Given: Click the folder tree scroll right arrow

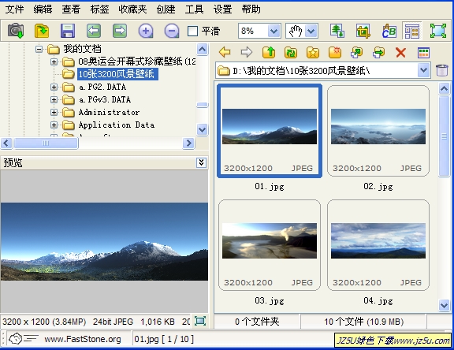Looking at the screenshot, I should 189,143.
